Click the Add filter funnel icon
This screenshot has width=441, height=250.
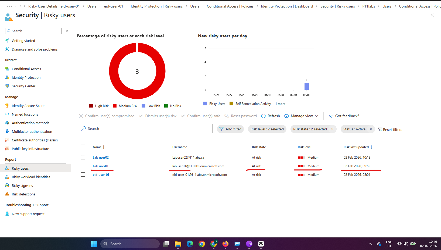[221, 129]
